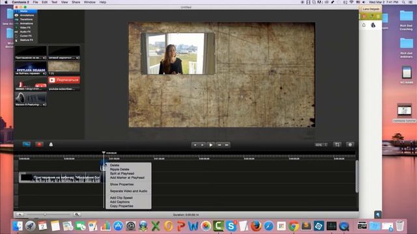Open the Apple menu
The image size is (417, 234).
tap(6, 2)
